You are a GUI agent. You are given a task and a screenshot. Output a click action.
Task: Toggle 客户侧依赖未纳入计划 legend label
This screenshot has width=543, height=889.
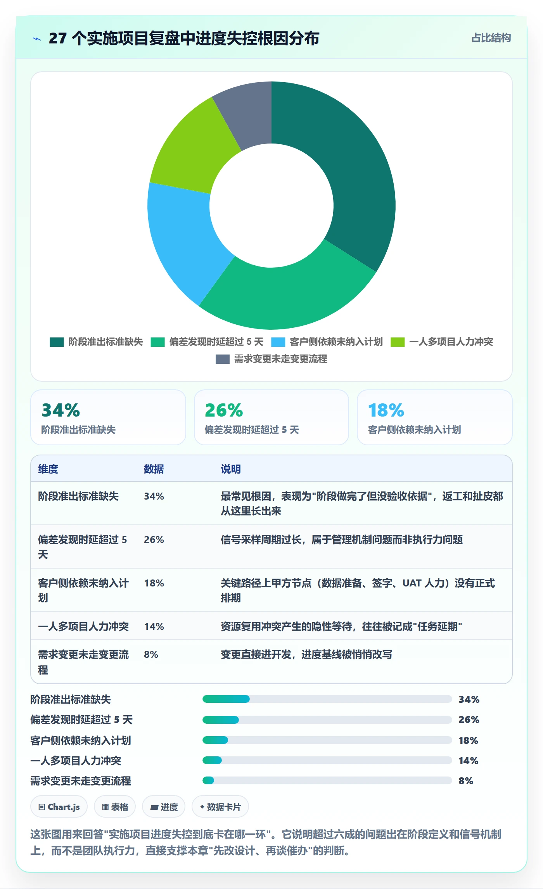[336, 342]
